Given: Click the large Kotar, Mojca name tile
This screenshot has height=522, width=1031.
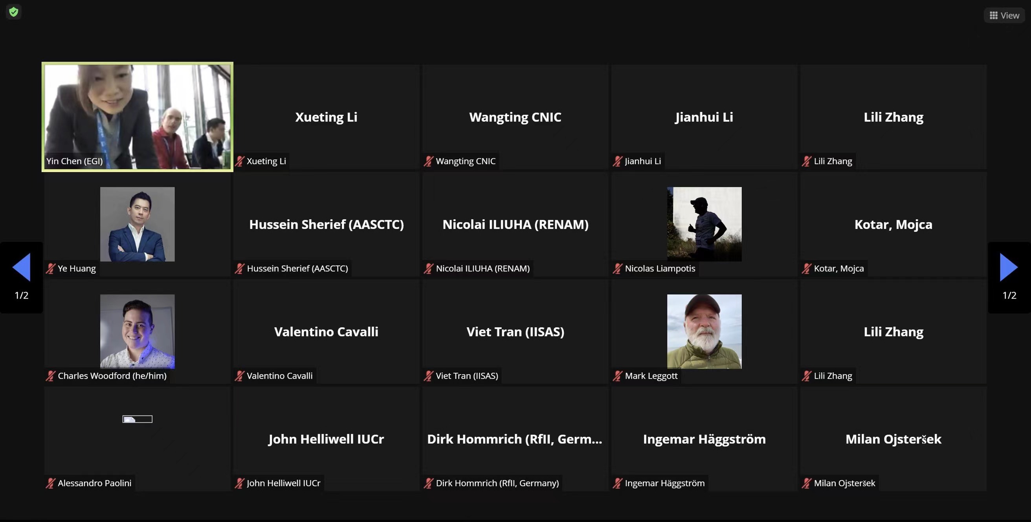Looking at the screenshot, I should (x=893, y=224).
